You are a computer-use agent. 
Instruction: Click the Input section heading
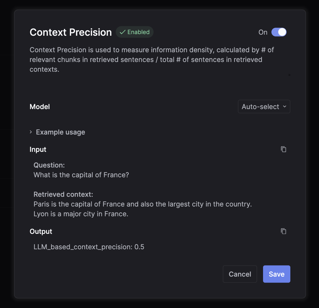tap(38, 149)
